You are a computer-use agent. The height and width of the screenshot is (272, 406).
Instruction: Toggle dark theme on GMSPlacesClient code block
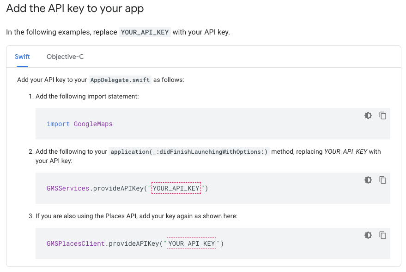coord(368,235)
